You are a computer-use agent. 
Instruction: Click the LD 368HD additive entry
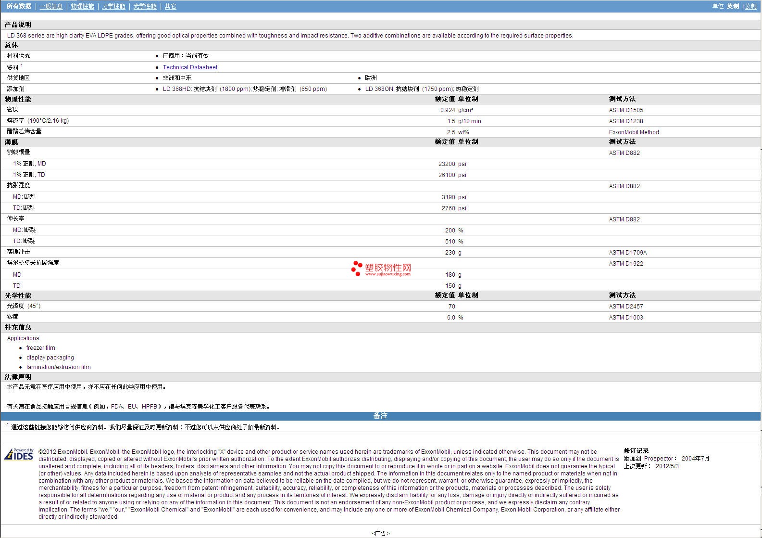(245, 89)
